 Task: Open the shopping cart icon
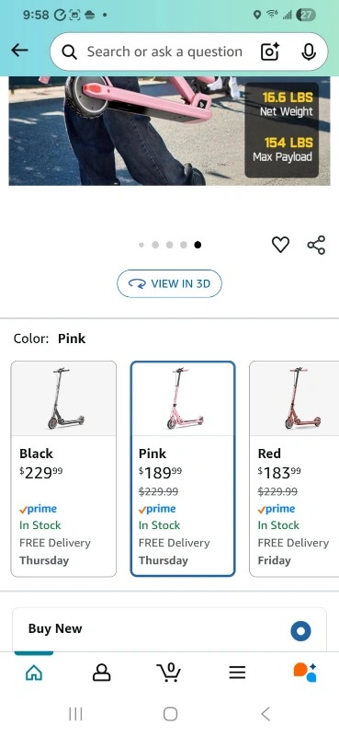click(x=169, y=673)
